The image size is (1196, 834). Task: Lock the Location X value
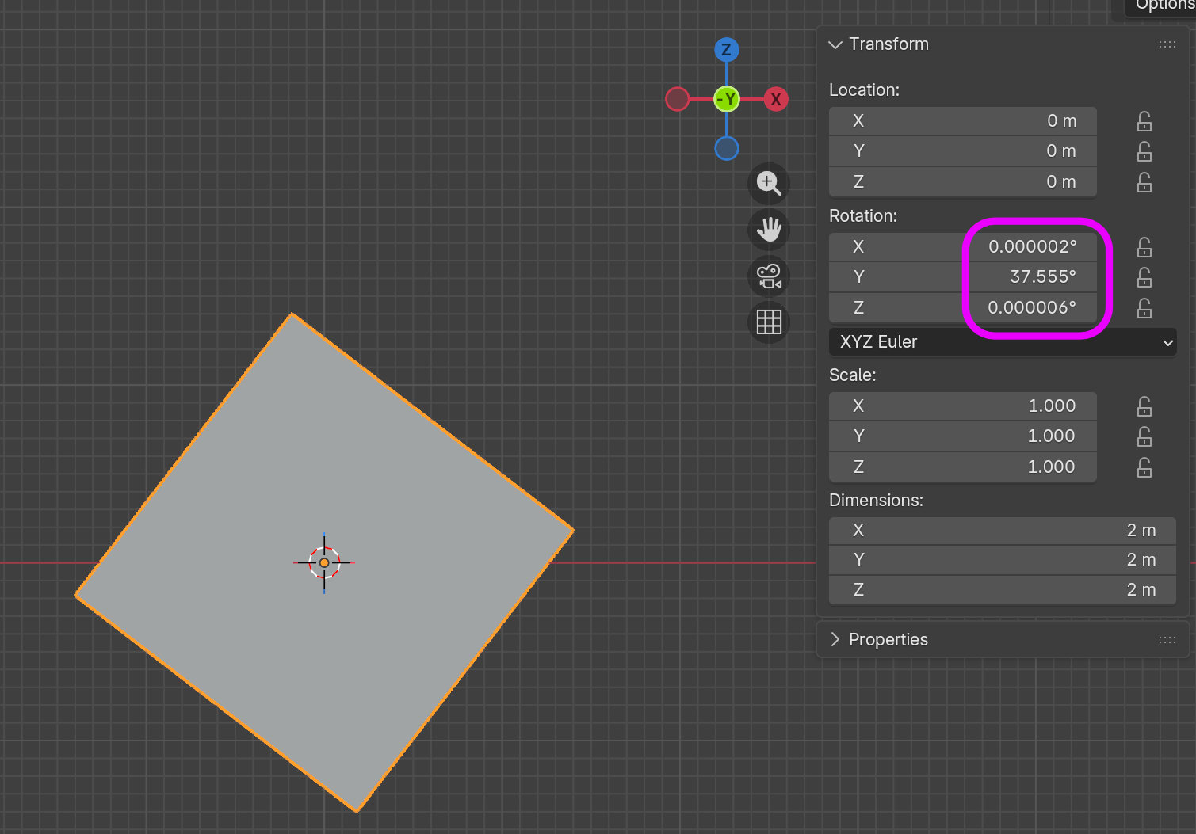coord(1144,121)
